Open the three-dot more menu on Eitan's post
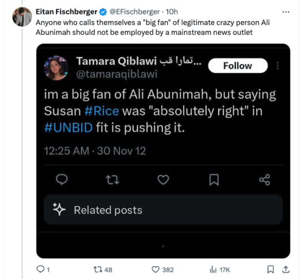This screenshot has width=300, height=279. [286, 12]
